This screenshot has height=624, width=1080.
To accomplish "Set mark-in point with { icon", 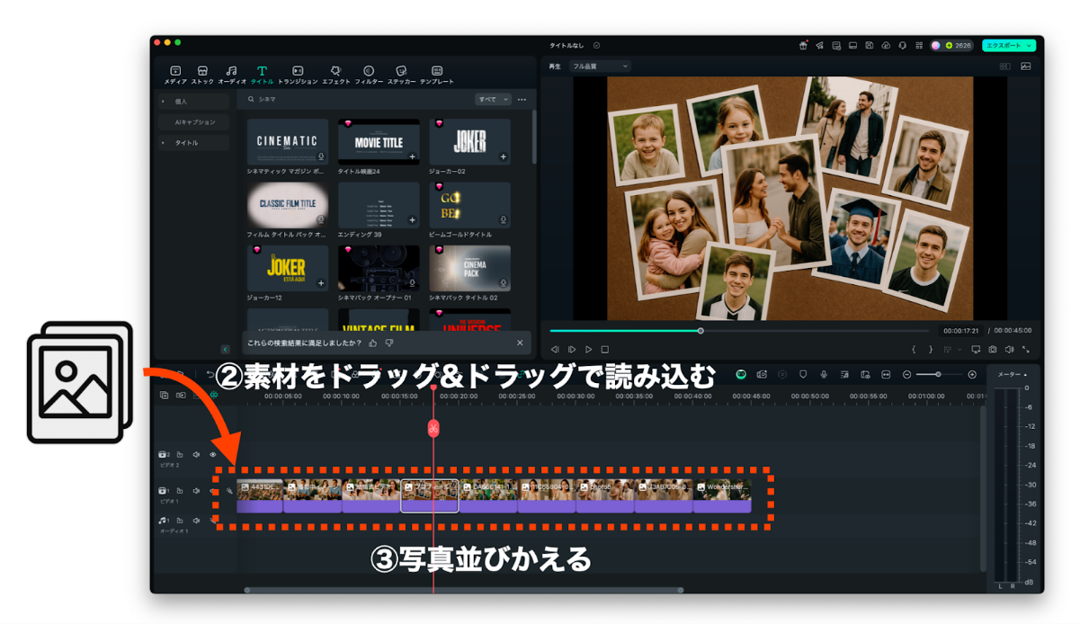I will [914, 349].
